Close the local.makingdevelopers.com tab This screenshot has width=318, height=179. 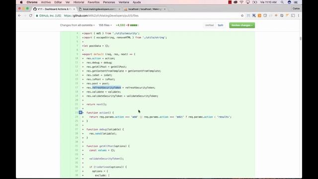click(119, 9)
